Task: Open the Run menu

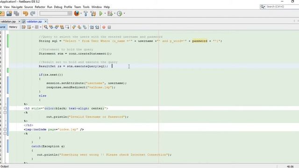Action: [50, 7]
